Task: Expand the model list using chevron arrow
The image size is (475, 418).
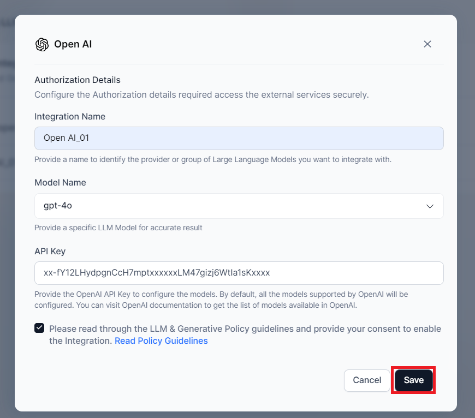Action: (430, 206)
